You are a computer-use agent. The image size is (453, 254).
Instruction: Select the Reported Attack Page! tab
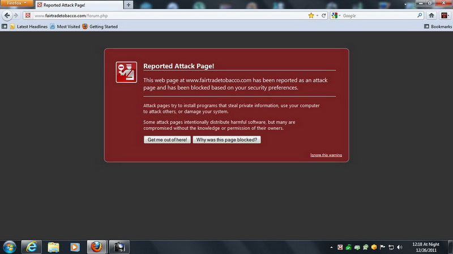(79, 5)
